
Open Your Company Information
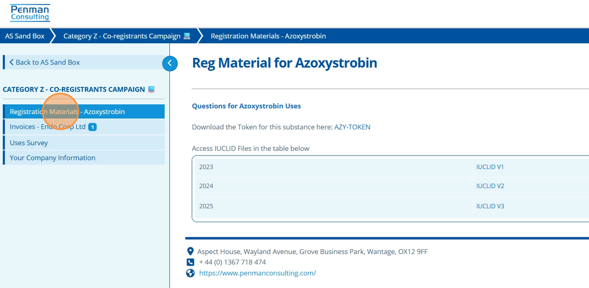[53, 158]
